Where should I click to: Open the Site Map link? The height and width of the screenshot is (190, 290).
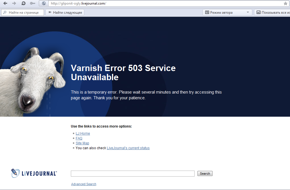click(x=82, y=143)
